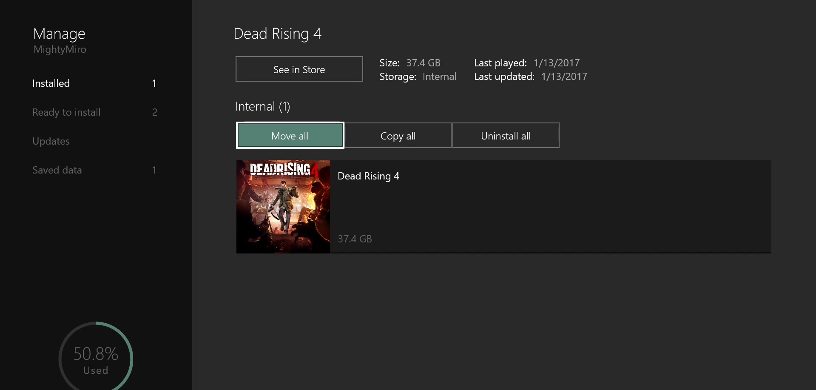Click the Saved data count 1
The height and width of the screenshot is (390, 816).
[x=154, y=170]
